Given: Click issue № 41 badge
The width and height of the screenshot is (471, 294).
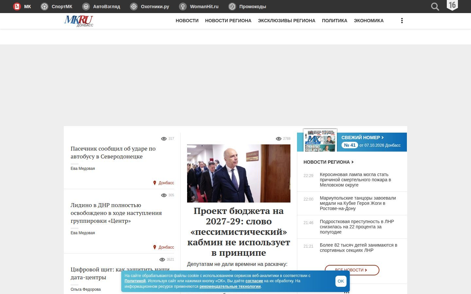Looking at the screenshot, I should [x=350, y=145].
